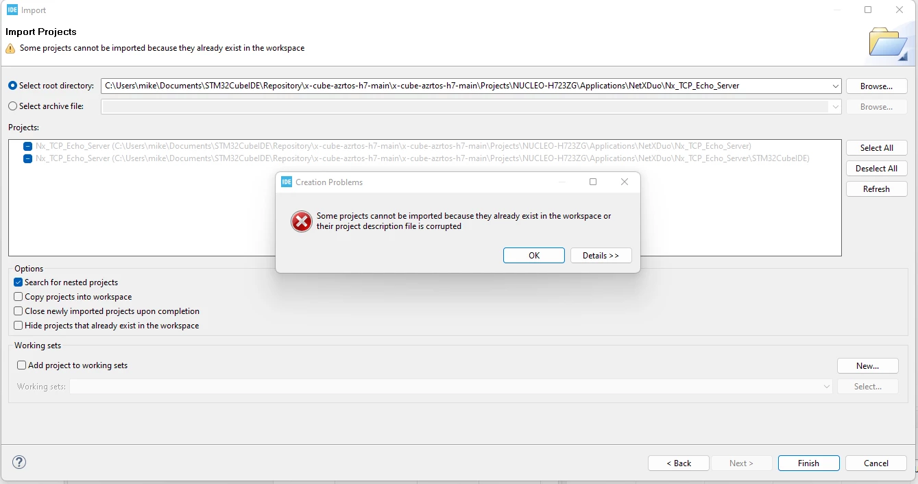Screen dimensions: 918x484
Task: Minimize the Creation Problems dialog
Action: (x=562, y=182)
